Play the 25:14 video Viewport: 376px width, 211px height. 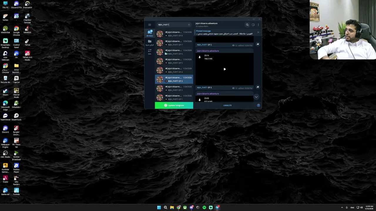(225, 69)
